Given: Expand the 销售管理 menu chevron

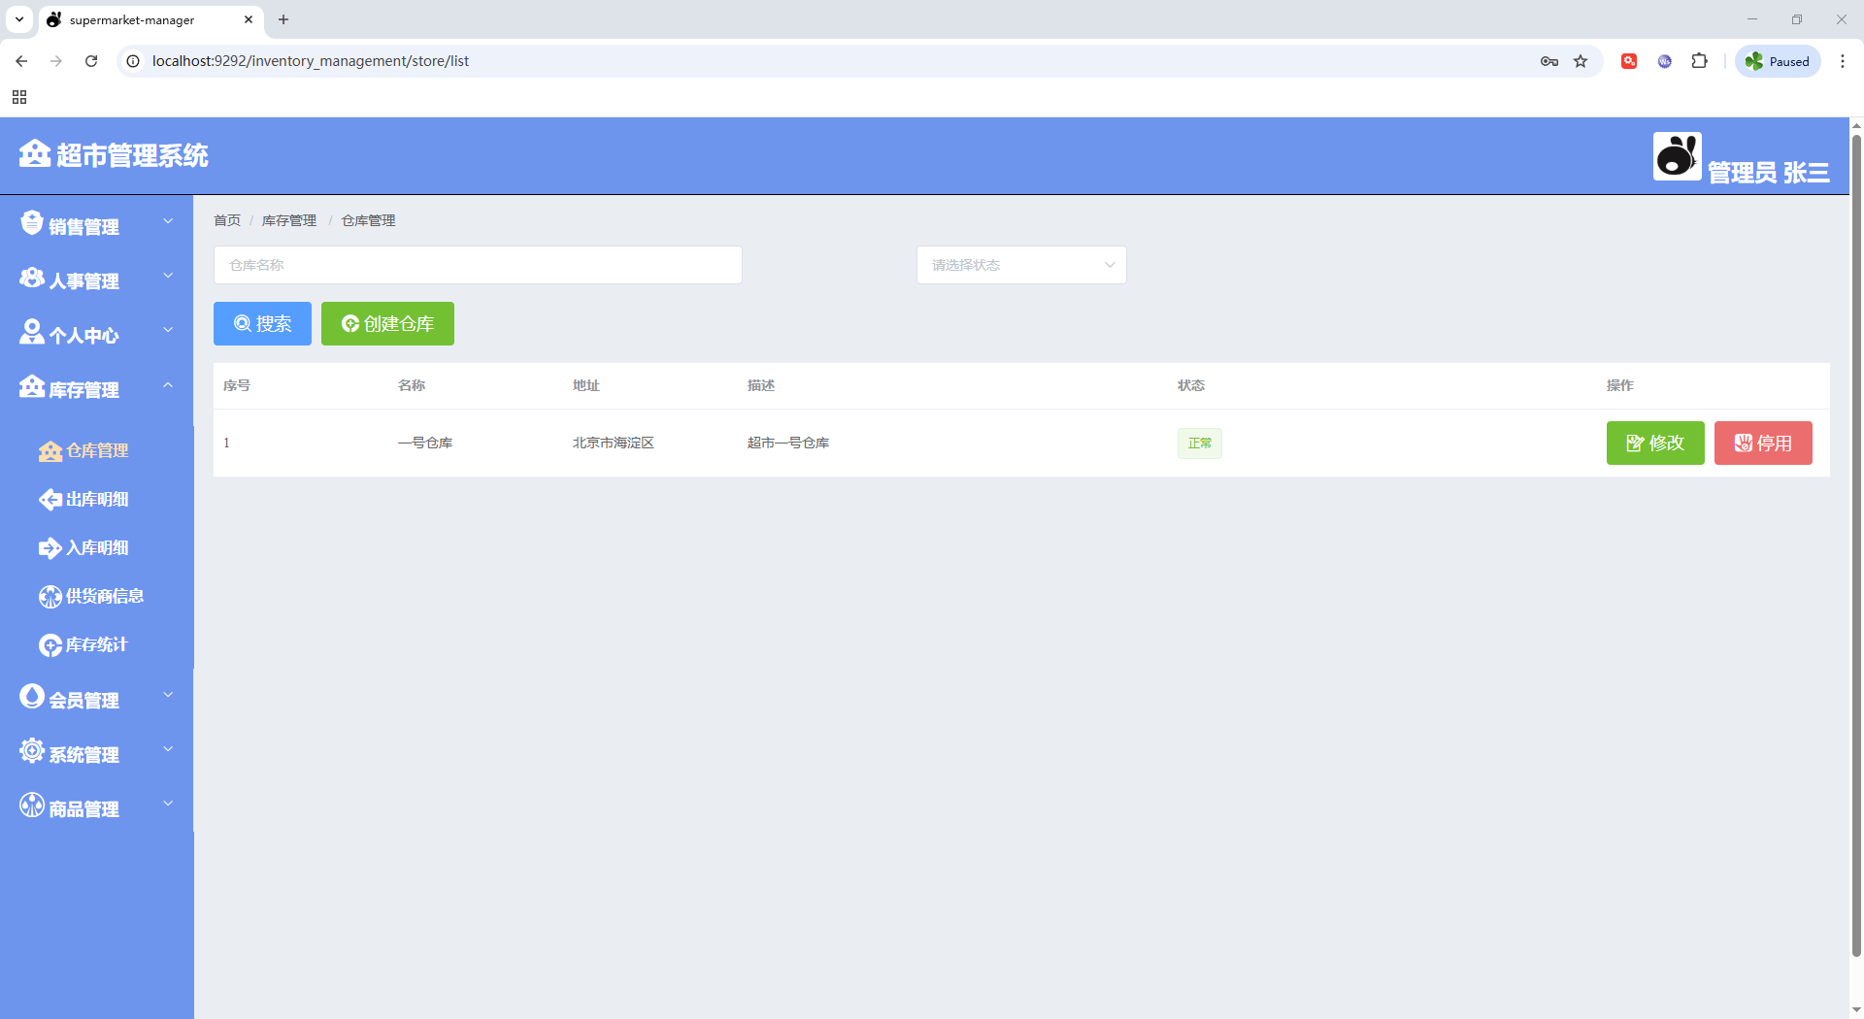Looking at the screenshot, I should pyautogui.click(x=168, y=221).
